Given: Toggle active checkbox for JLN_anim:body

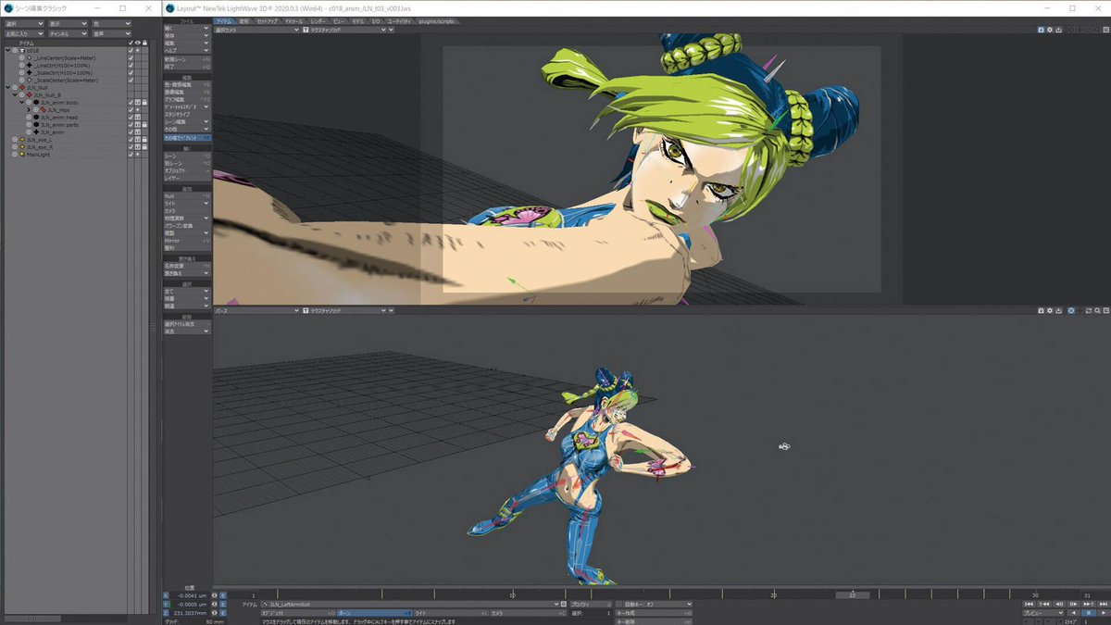Looking at the screenshot, I should pyautogui.click(x=131, y=103).
